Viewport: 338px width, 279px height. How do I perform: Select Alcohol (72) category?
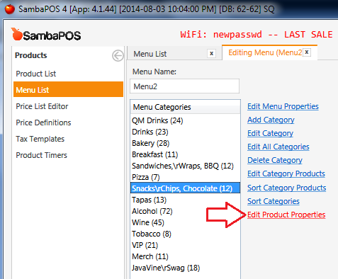point(185,211)
